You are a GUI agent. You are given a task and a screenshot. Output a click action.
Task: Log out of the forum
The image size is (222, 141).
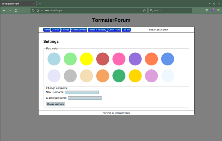pos(126,30)
